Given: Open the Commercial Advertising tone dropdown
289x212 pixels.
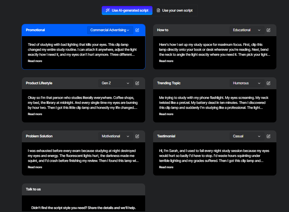Looking at the screenshot, I should pyautogui.click(x=110, y=30).
